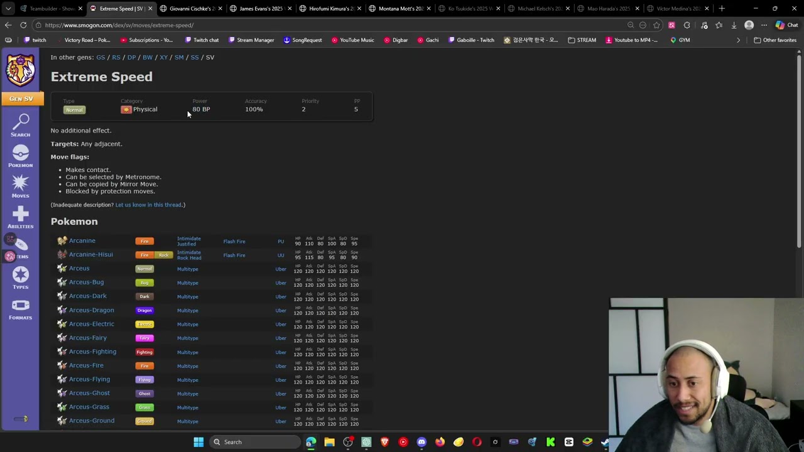
Task: Click the Smogon shield logo
Action: tap(20, 70)
